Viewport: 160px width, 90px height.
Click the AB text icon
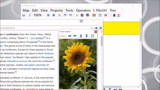[105, 15]
